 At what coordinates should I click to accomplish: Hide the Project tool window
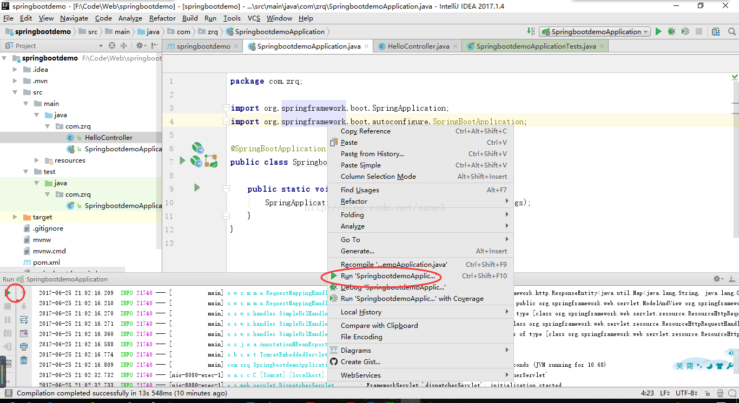(155, 46)
